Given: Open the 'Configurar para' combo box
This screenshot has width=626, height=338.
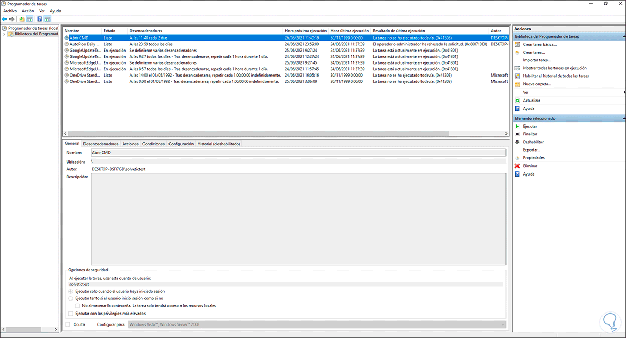Looking at the screenshot, I should pos(317,324).
